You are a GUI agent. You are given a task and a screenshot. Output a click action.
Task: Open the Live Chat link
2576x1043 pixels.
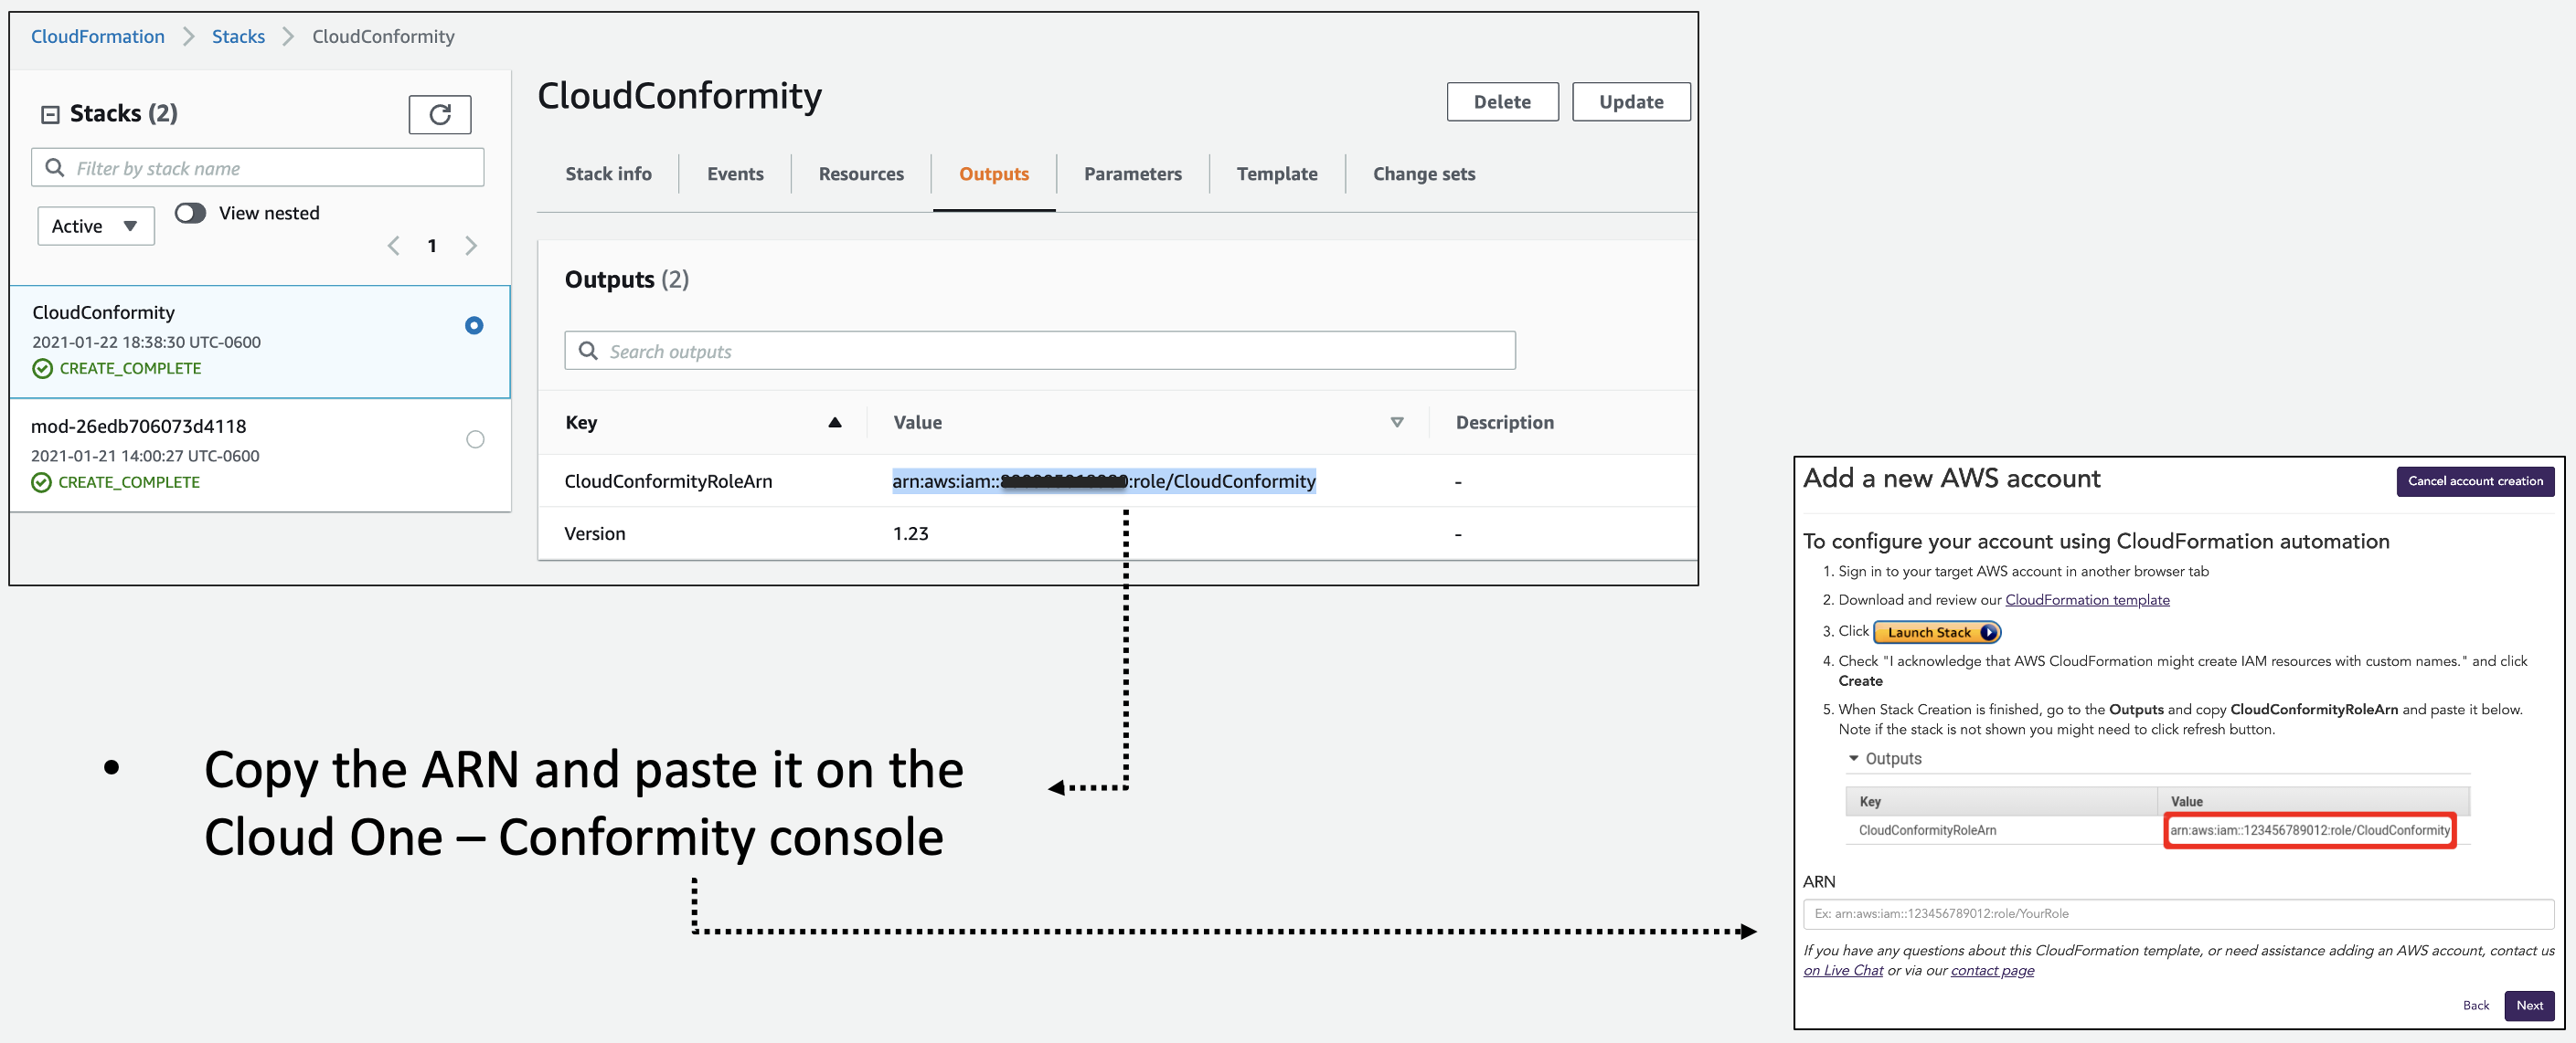[1843, 971]
